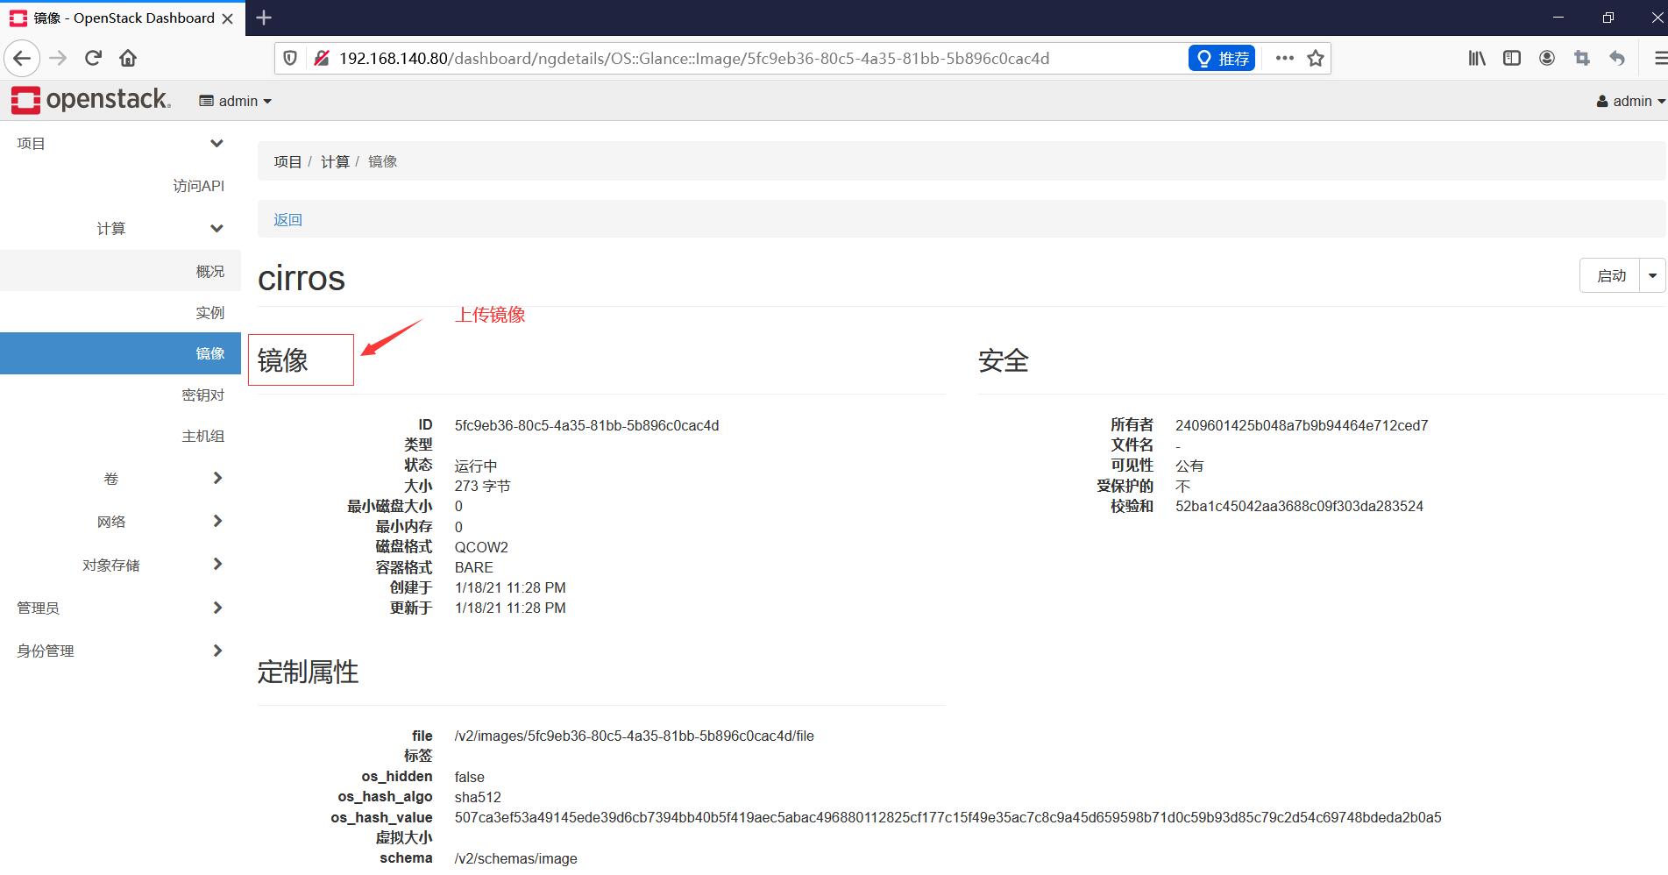Expand the 管理员 sidebar section
1668x875 pixels.
point(120,608)
